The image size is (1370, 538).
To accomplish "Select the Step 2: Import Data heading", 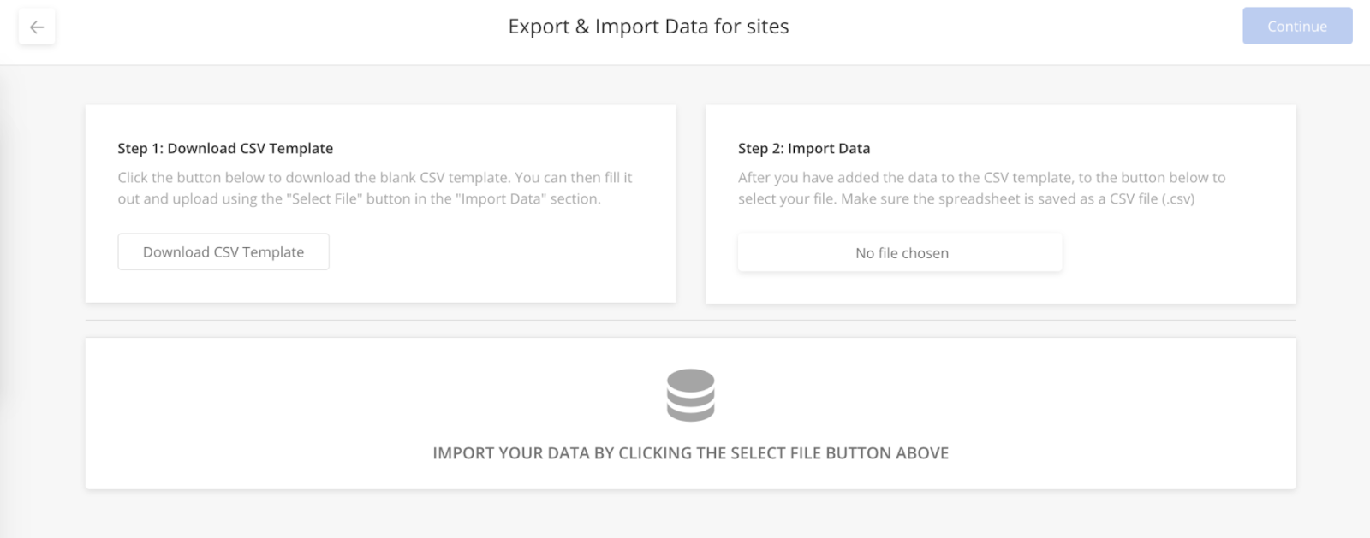I will pyautogui.click(x=804, y=148).
